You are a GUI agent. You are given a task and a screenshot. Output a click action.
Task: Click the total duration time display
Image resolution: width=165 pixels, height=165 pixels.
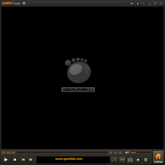(116, 153)
